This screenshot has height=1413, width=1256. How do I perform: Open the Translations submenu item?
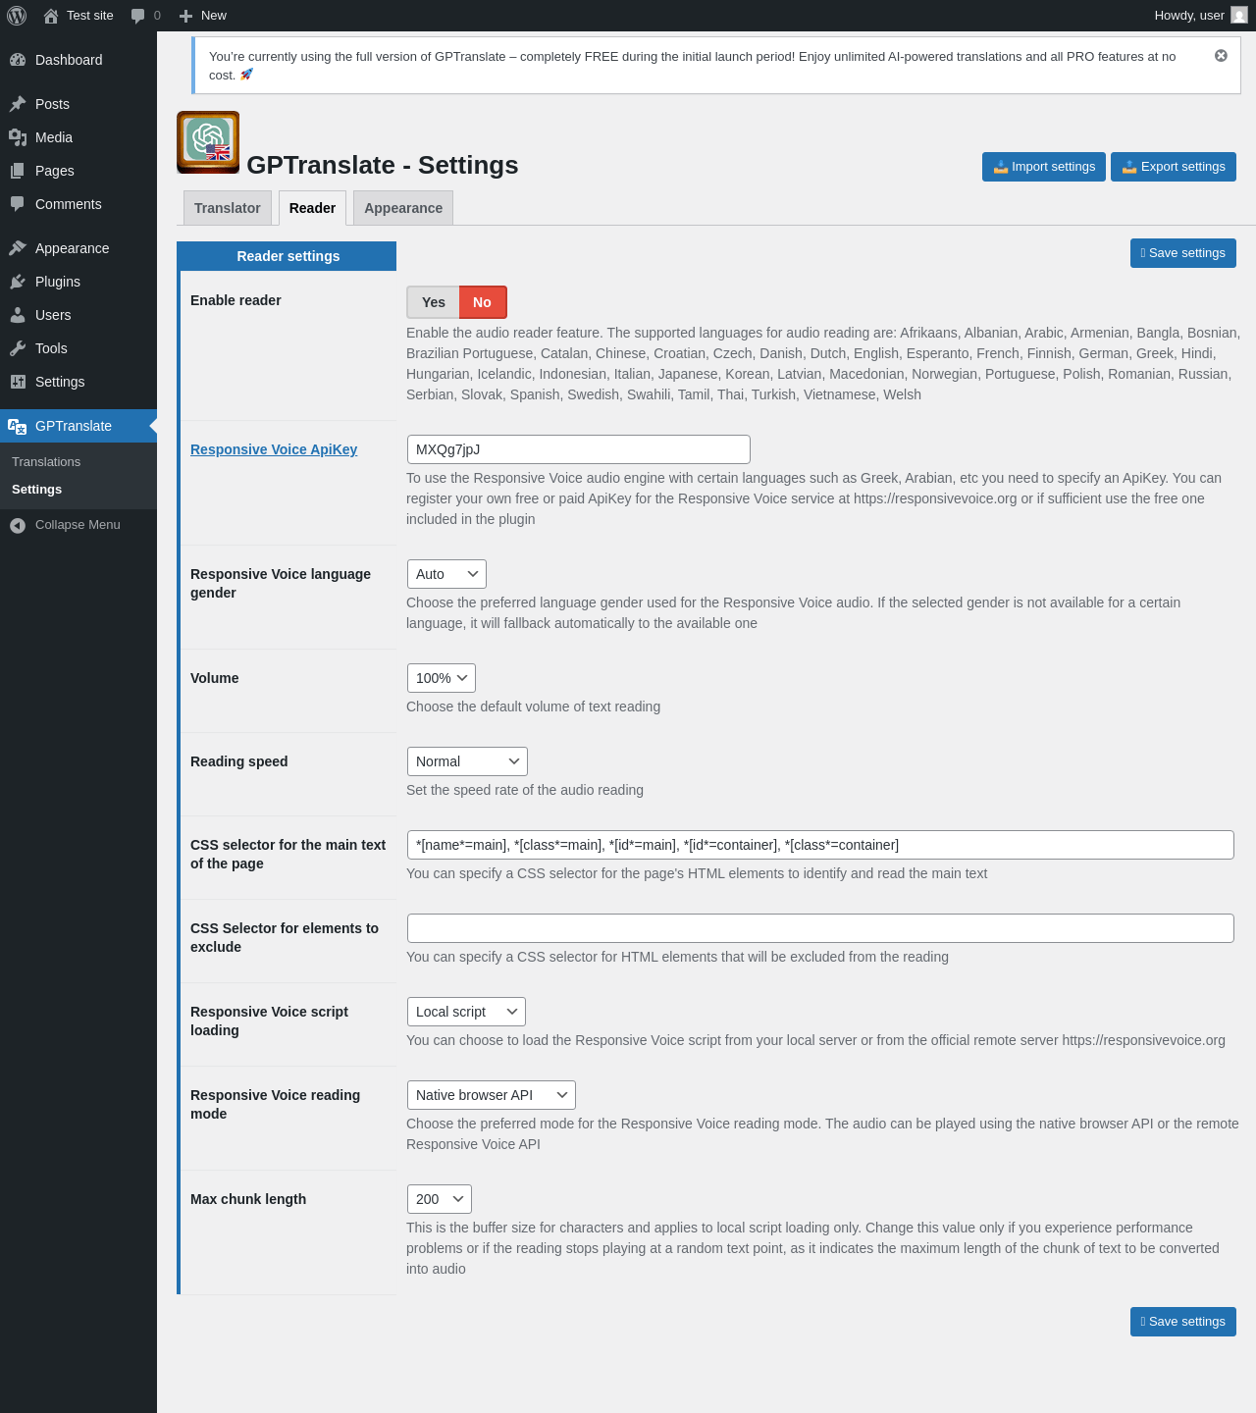[x=46, y=462]
